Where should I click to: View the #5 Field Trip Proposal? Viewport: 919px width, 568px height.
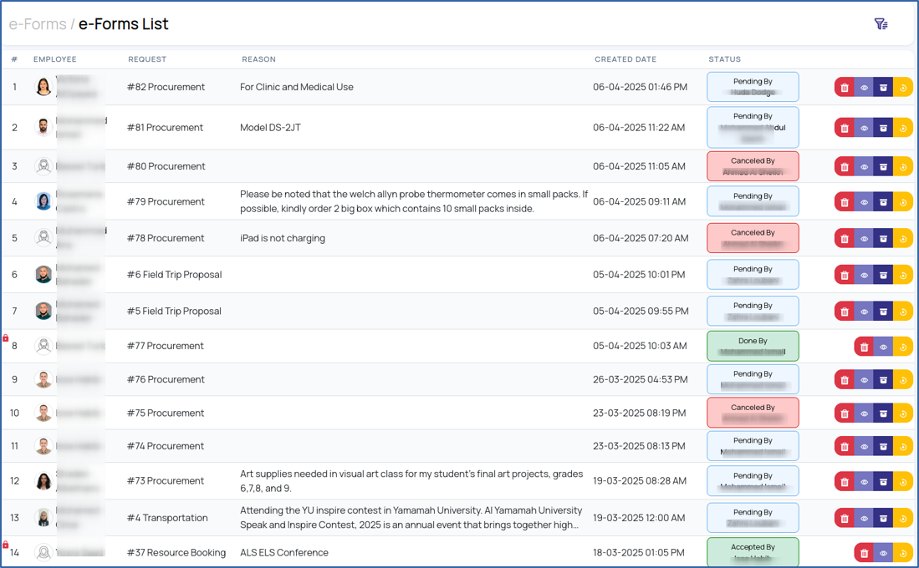(x=864, y=312)
